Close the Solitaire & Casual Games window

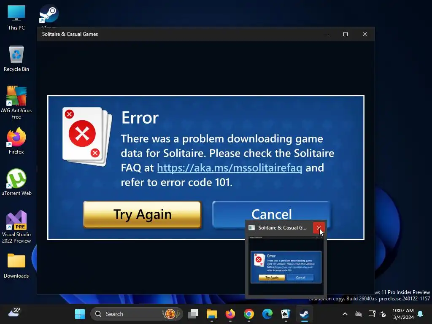click(365, 34)
